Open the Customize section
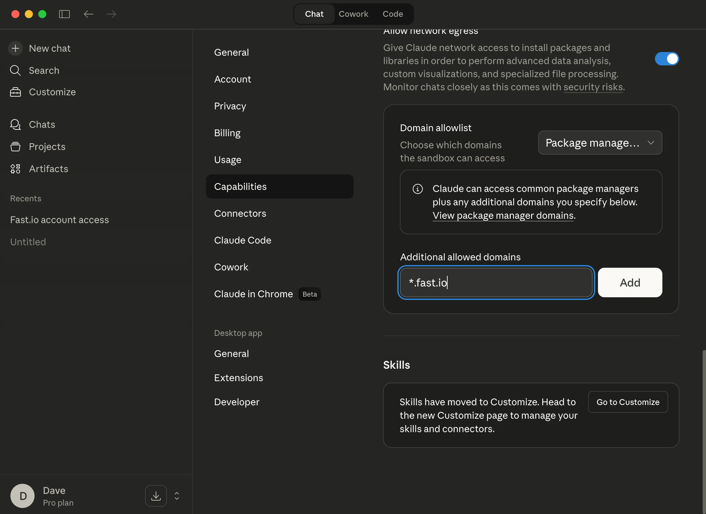706x514 pixels. (52, 92)
